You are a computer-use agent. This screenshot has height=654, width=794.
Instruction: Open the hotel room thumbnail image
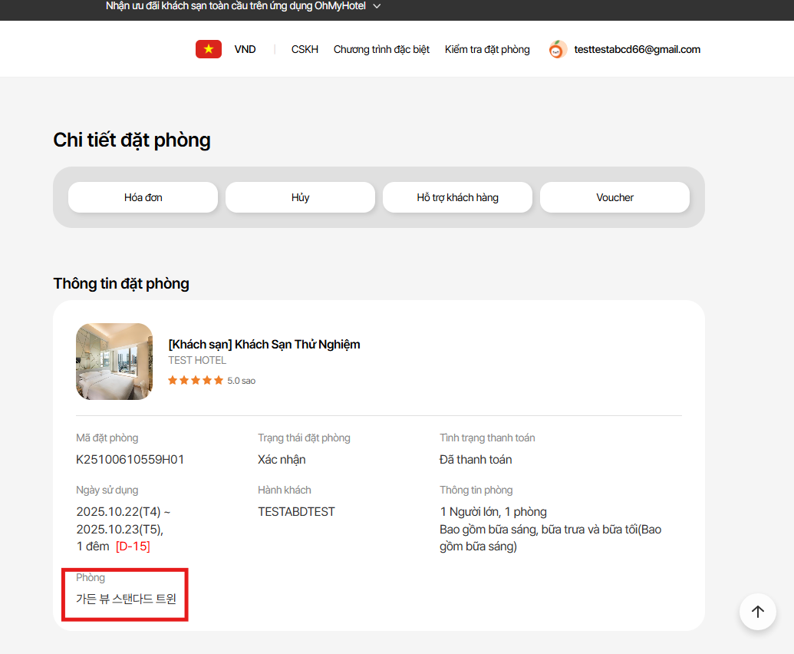pyautogui.click(x=114, y=362)
